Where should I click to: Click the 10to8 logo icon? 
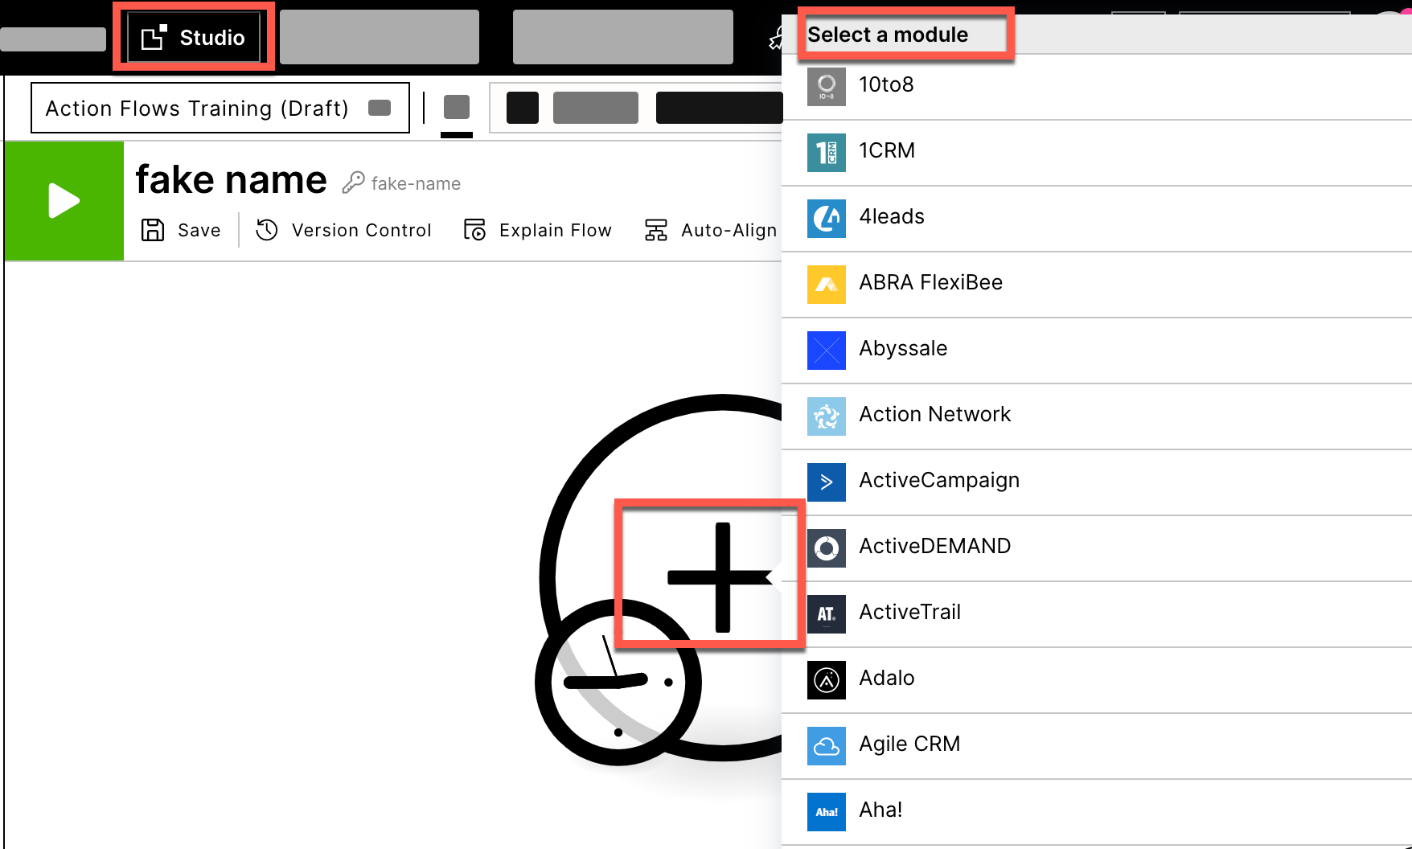827,87
